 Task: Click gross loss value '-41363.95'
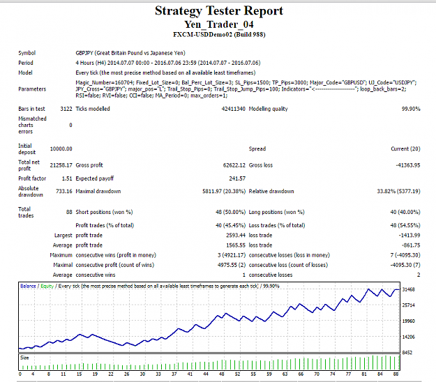(x=408, y=165)
